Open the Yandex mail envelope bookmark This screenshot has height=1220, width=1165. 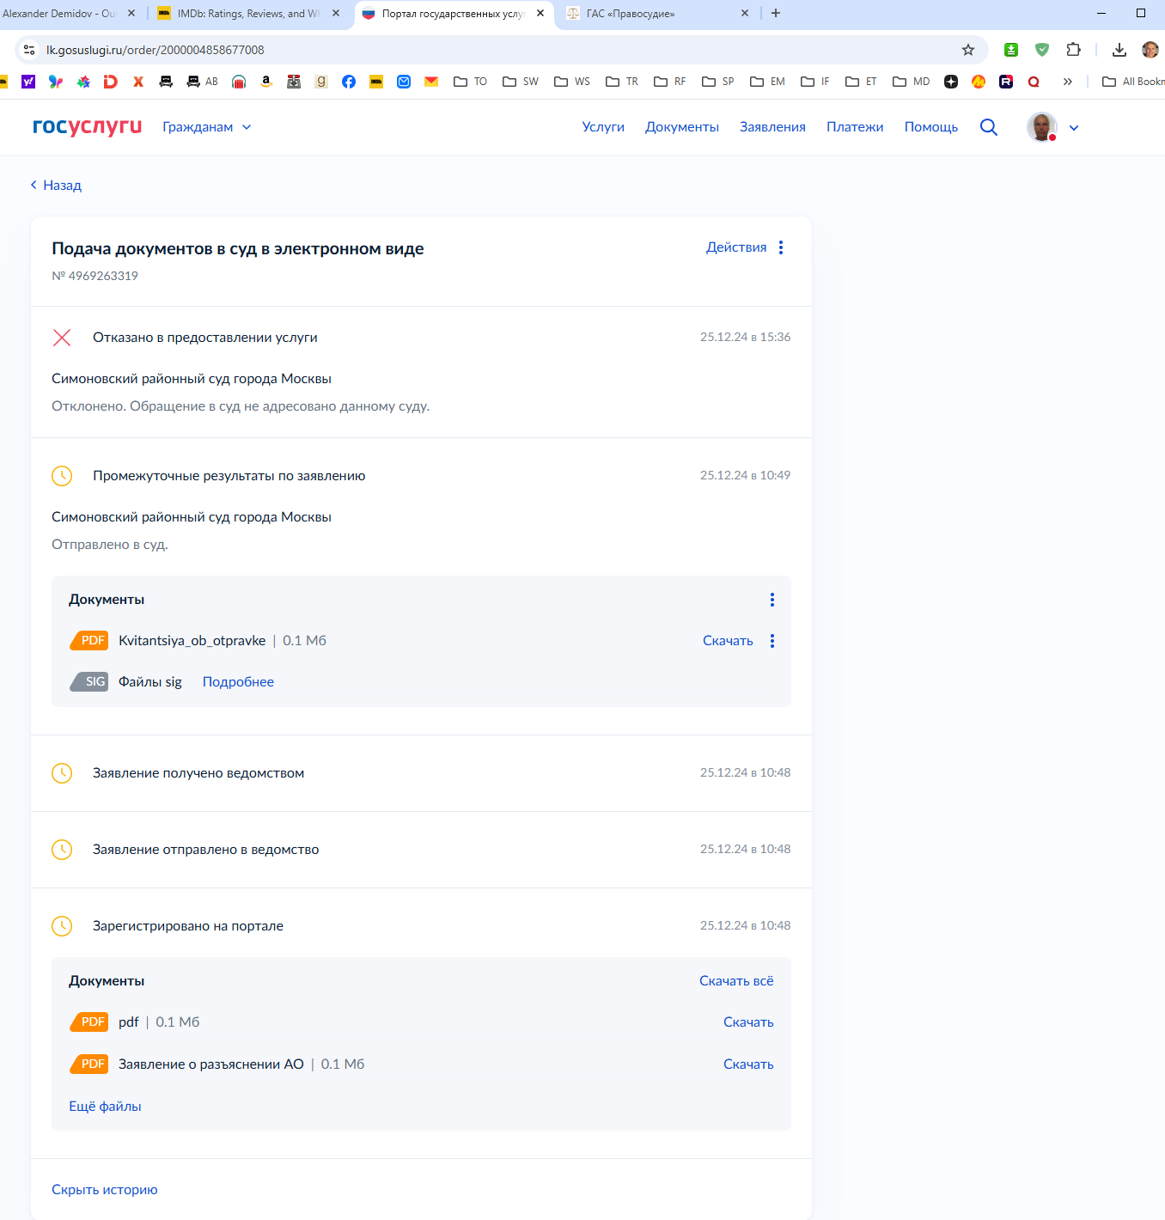pyautogui.click(x=431, y=82)
